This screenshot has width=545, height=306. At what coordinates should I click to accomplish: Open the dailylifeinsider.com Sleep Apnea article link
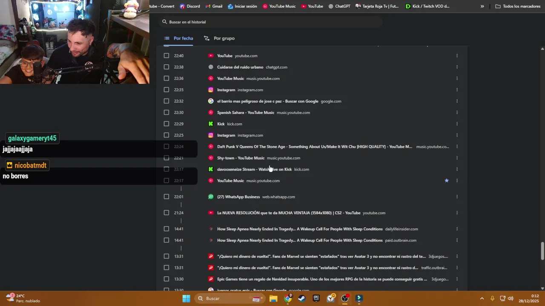pos(300,229)
